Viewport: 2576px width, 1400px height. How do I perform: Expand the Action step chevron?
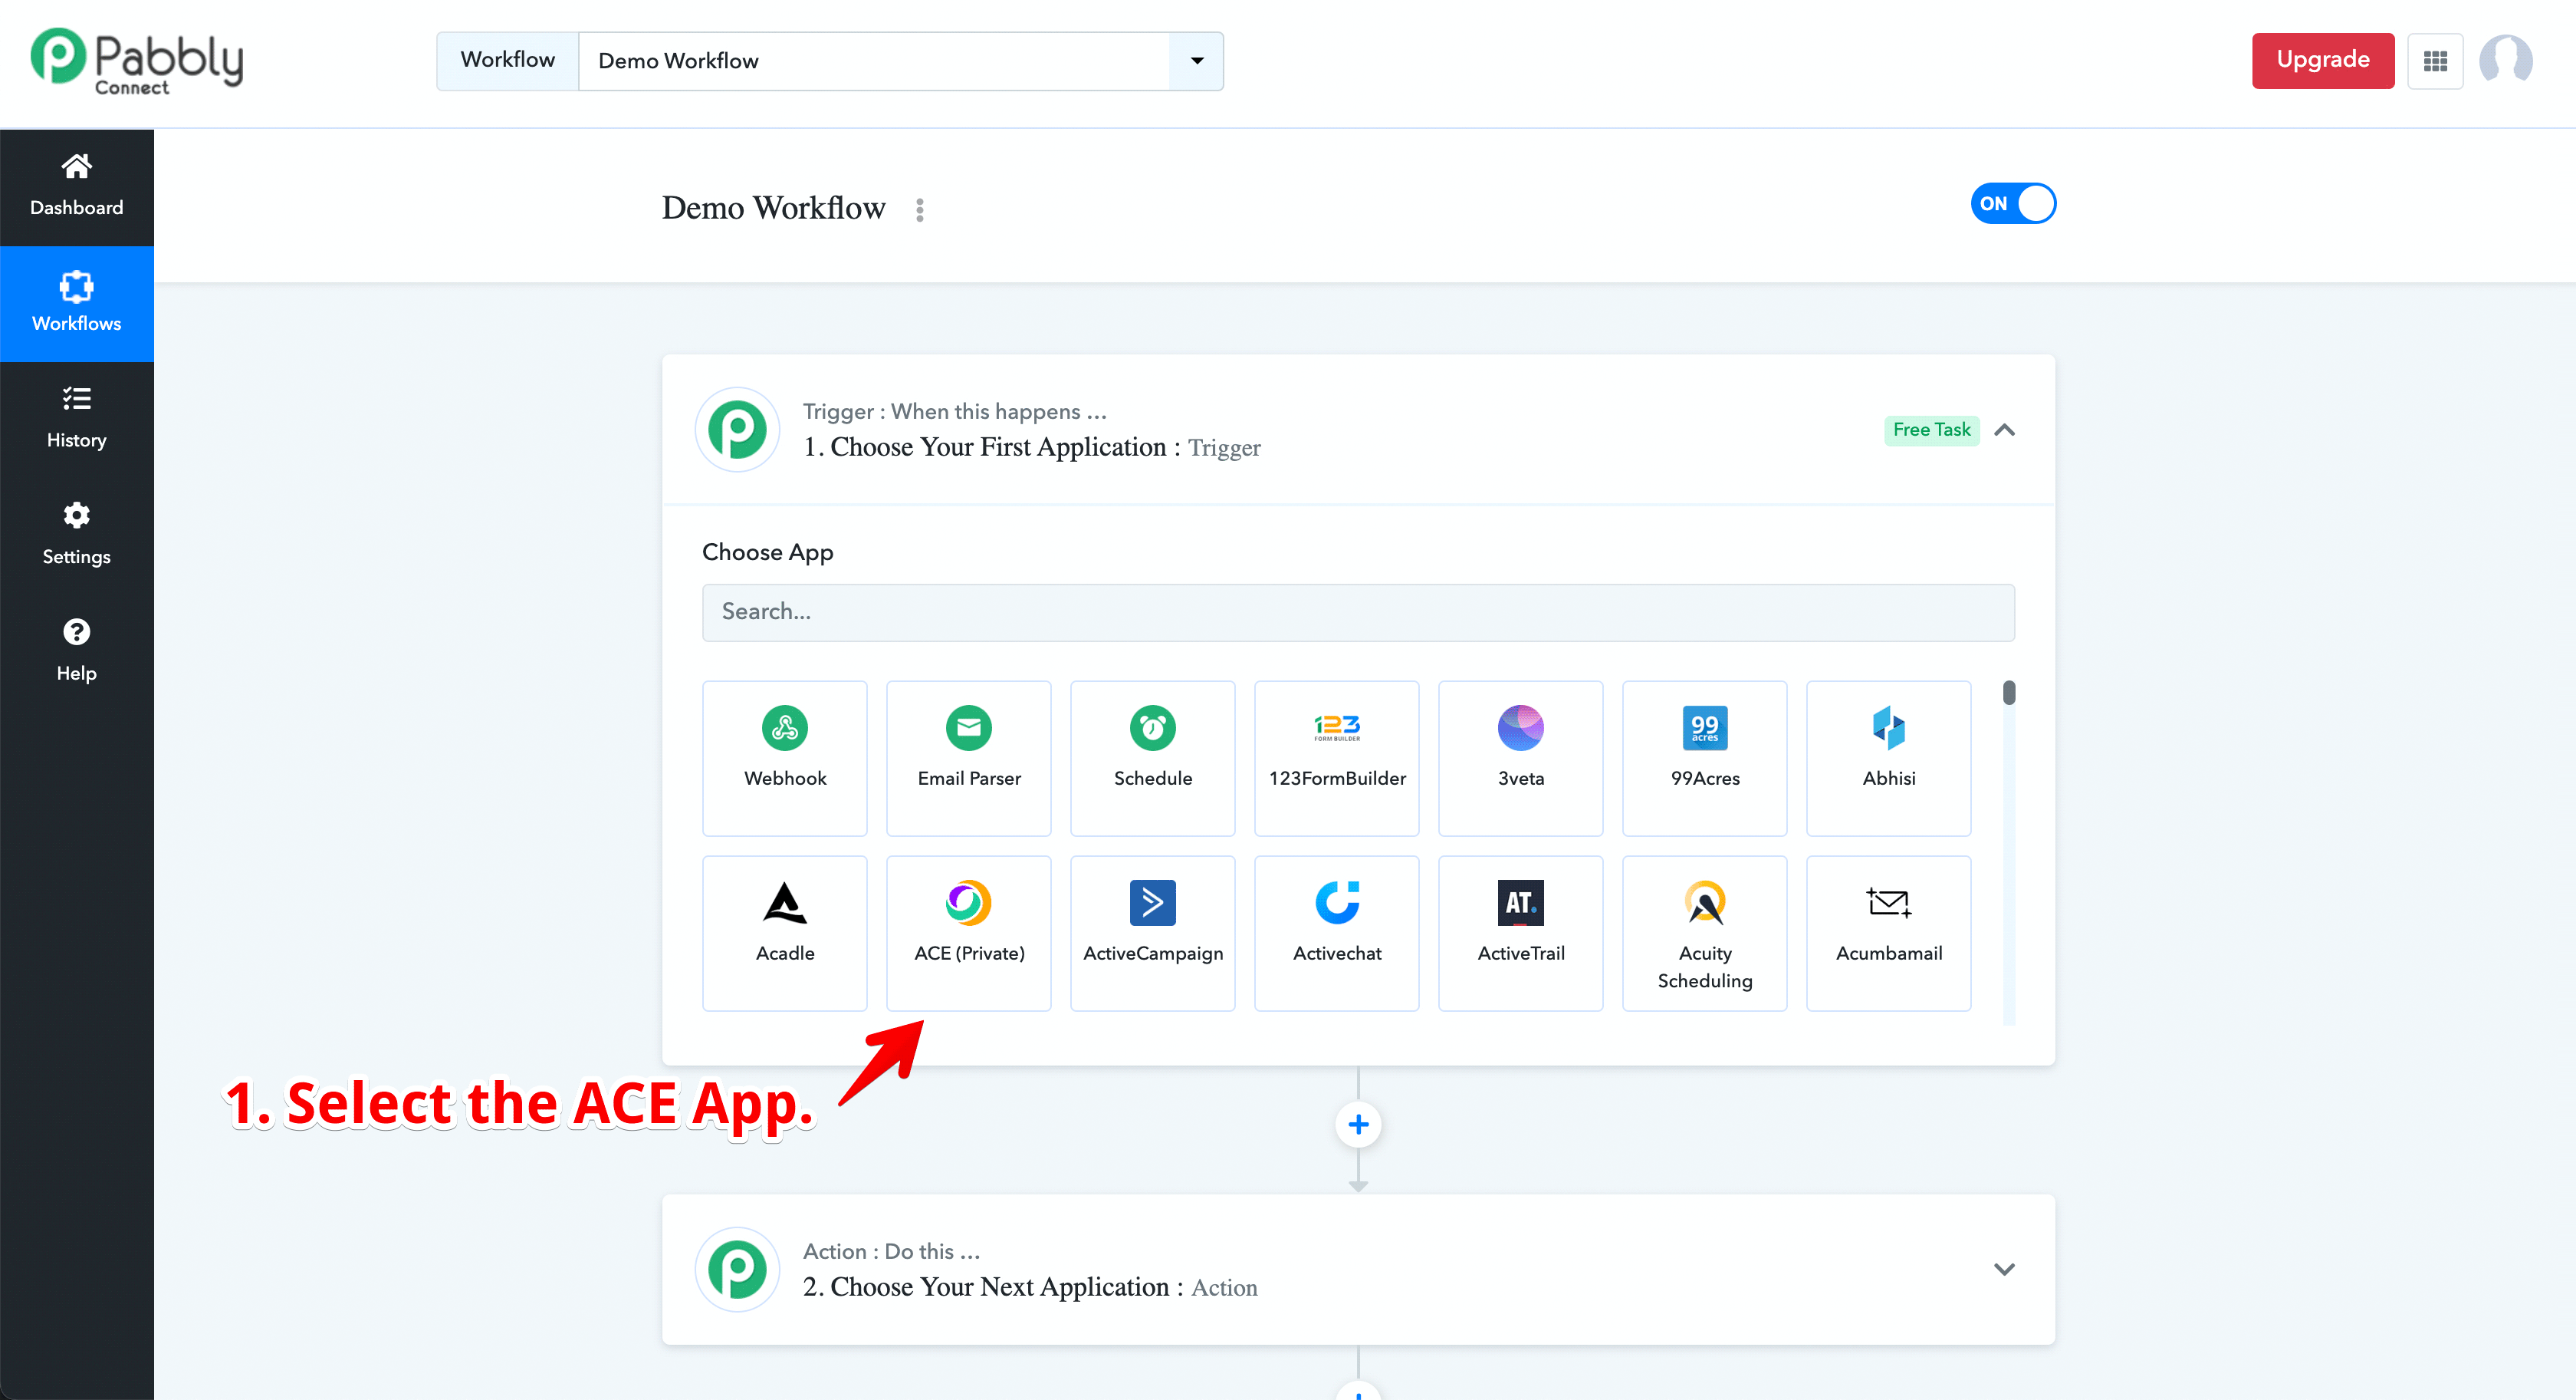click(2004, 1269)
